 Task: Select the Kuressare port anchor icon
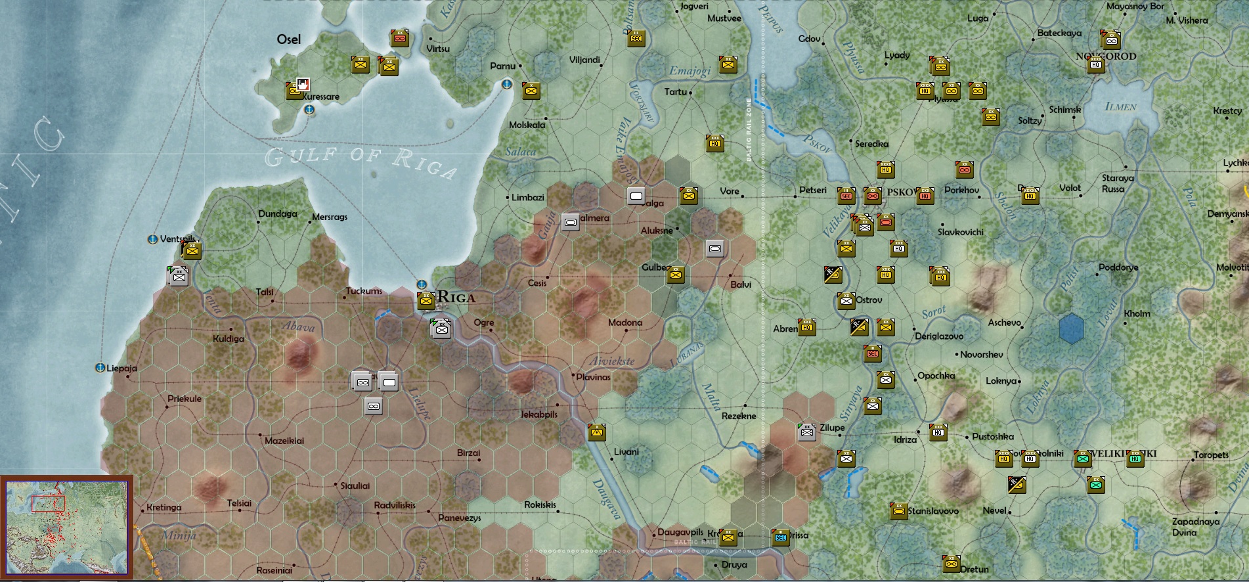(309, 110)
